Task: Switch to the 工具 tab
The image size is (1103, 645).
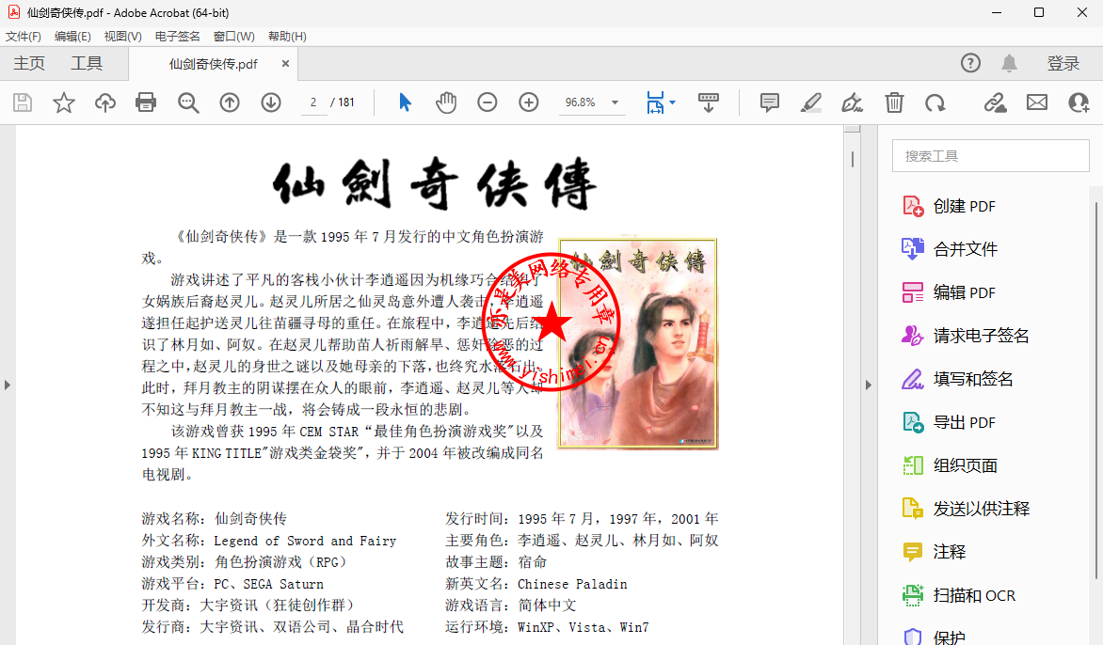Action: (87, 63)
